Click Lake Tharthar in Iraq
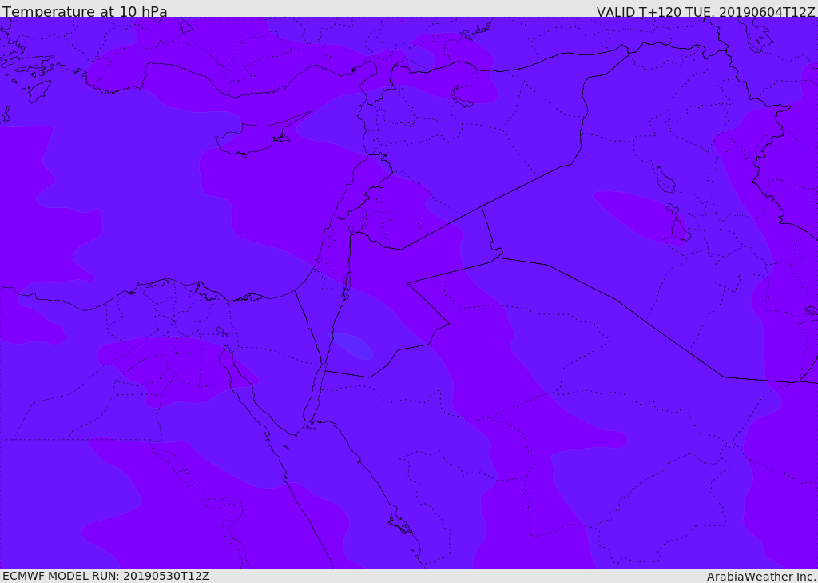The height and width of the screenshot is (583, 818). [x=665, y=180]
